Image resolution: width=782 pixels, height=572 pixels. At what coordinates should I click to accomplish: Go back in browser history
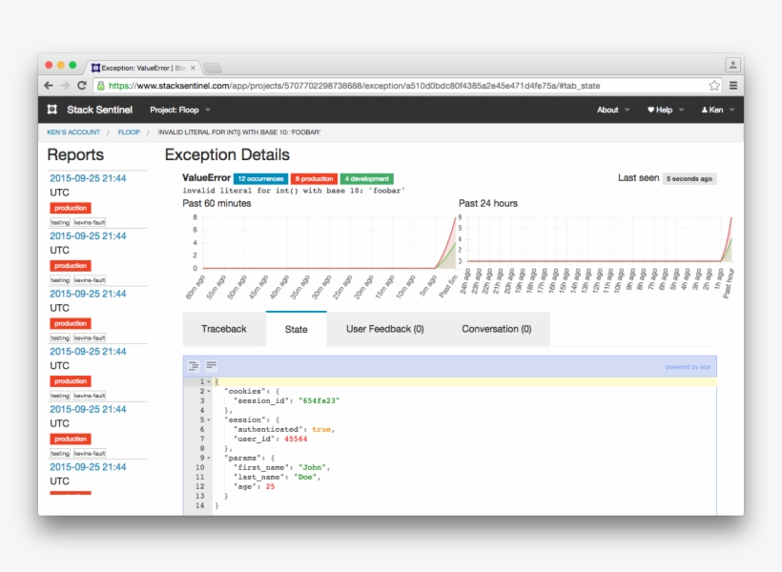[49, 85]
